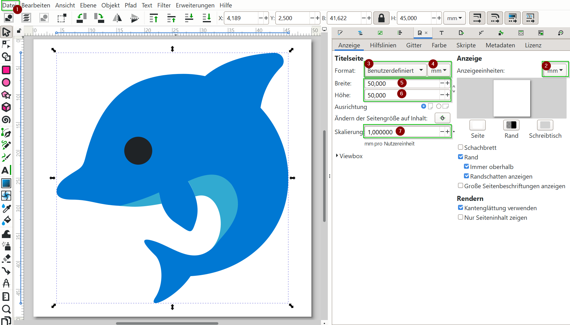The height and width of the screenshot is (325, 570).
Task: Toggle the width/height lock icon
Action: [x=381, y=18]
